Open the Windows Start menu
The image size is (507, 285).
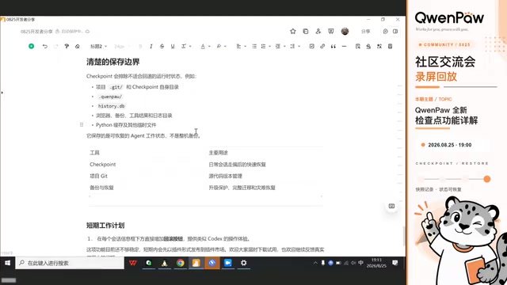point(7,263)
